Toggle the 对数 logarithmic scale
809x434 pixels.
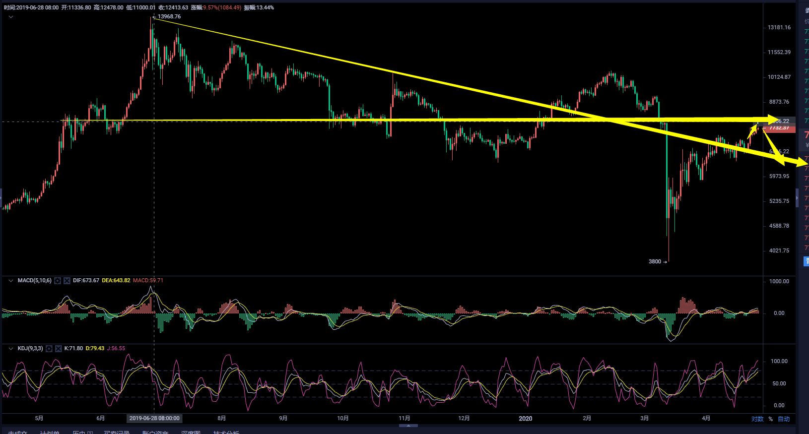point(757,419)
